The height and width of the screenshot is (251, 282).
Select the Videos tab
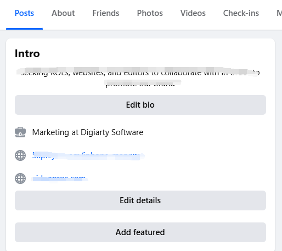tap(193, 13)
